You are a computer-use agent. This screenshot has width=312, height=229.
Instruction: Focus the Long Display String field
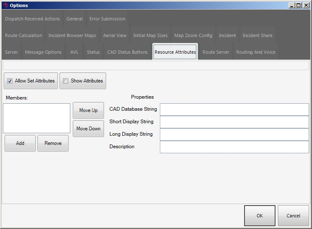click(x=234, y=134)
